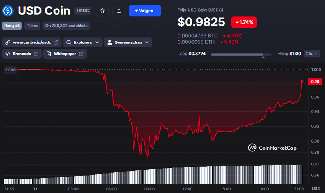325x193 pixels.
Task: Click the 0.00004769 BTC value
Action: tap(197, 36)
